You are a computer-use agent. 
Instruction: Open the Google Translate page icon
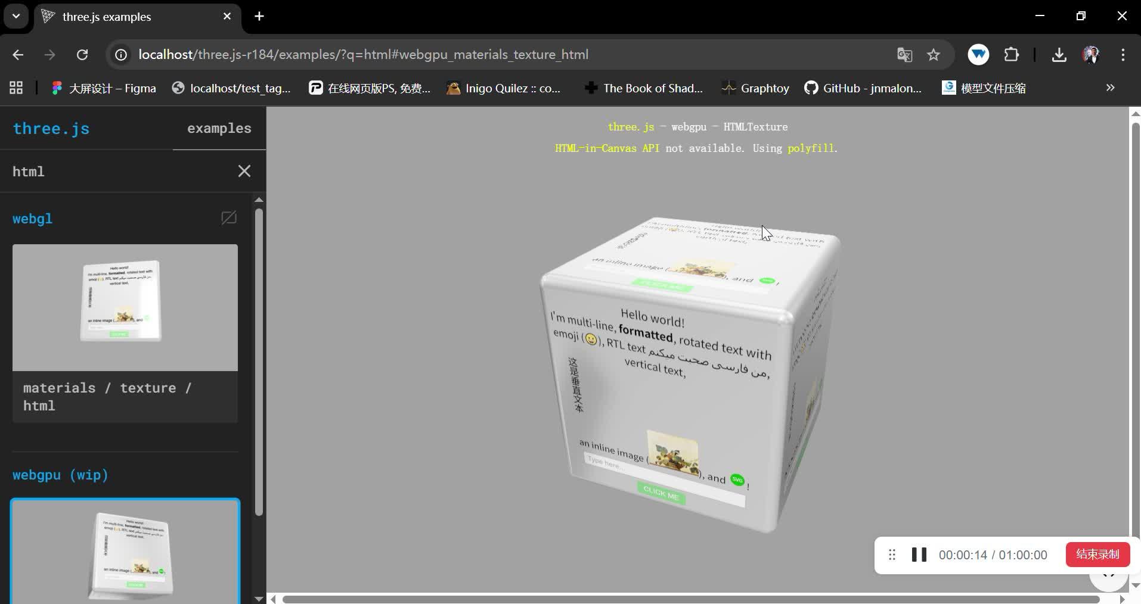click(x=904, y=55)
